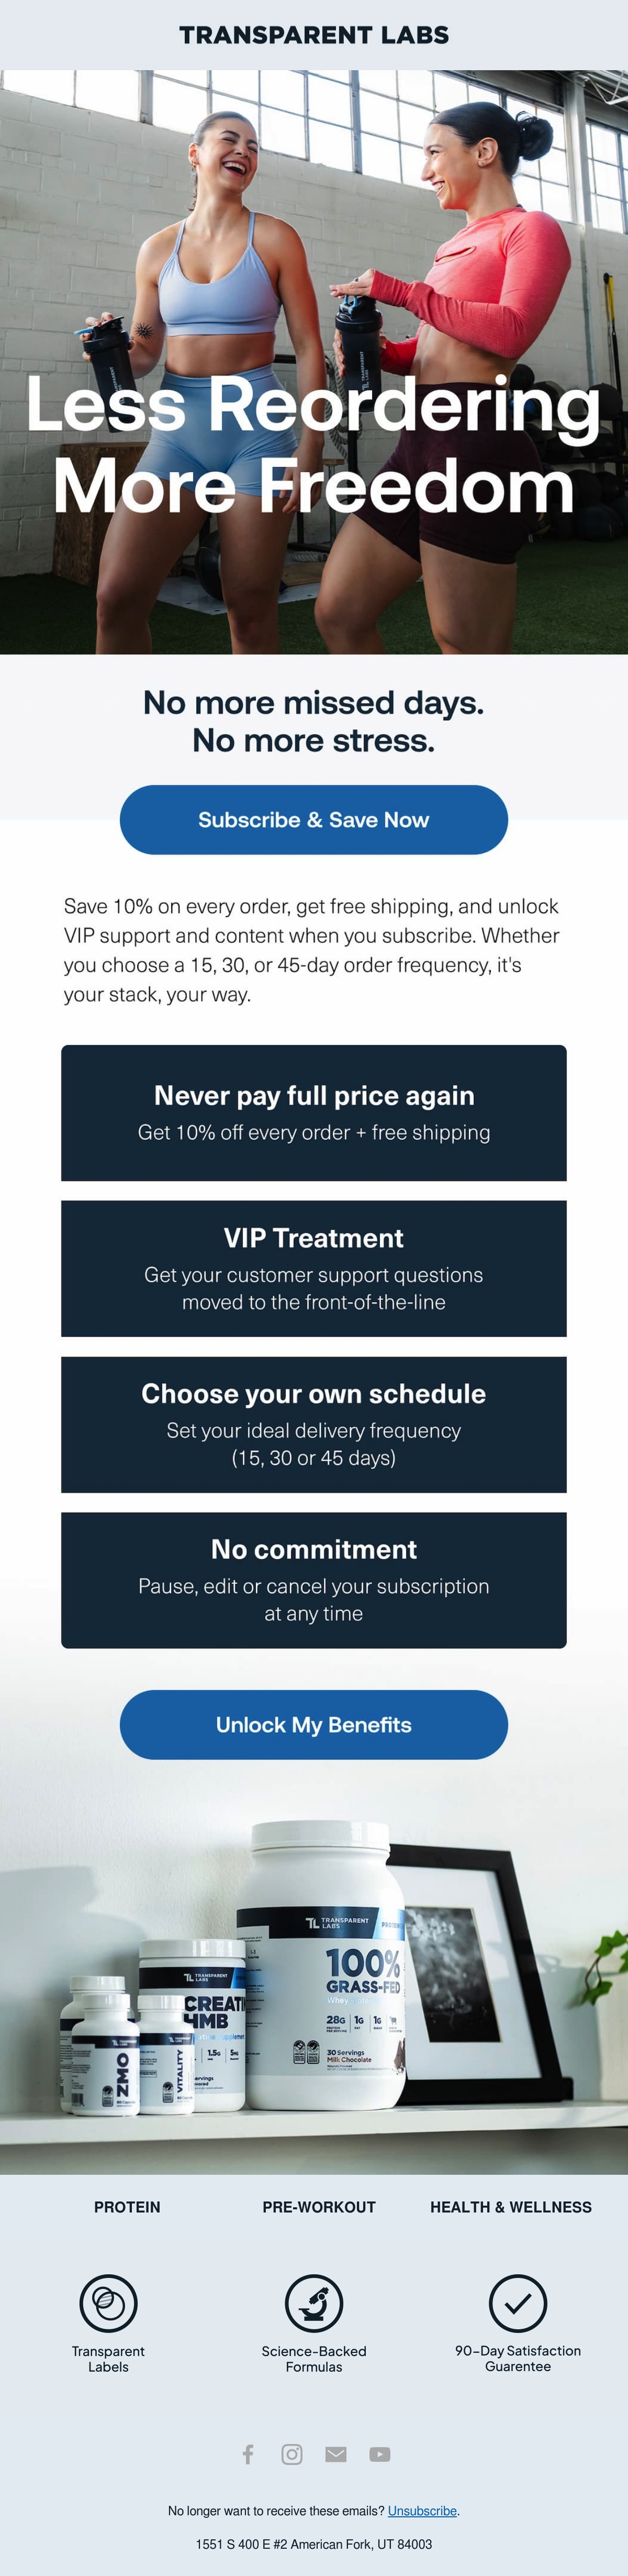The width and height of the screenshot is (628, 2576).
Task: Click the Never pay full price card
Action: point(313,1113)
